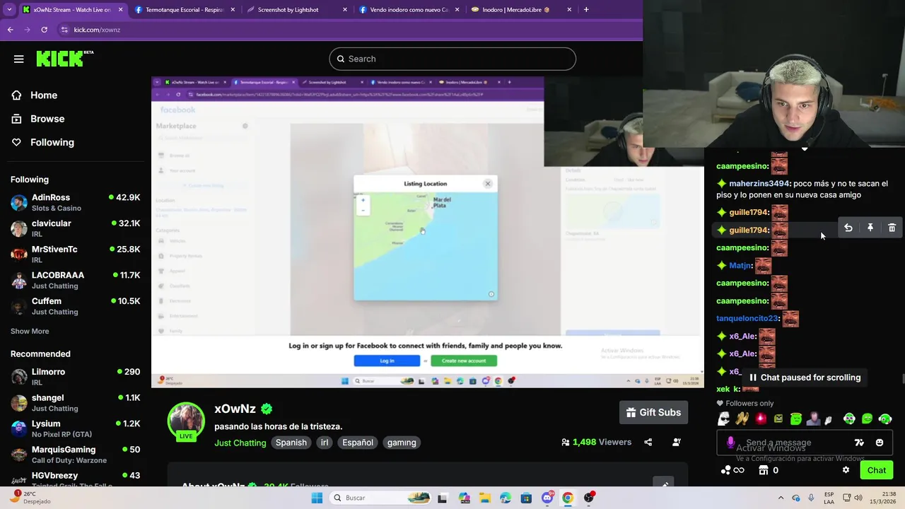Click the channel points infinity icon
This screenshot has width=905, height=509.
pyautogui.click(x=732, y=470)
